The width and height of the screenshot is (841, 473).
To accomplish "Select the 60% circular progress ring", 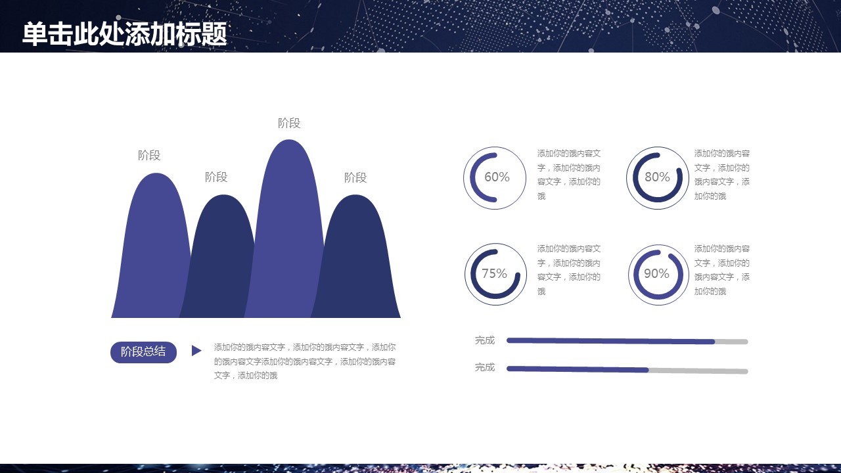I will click(x=495, y=177).
